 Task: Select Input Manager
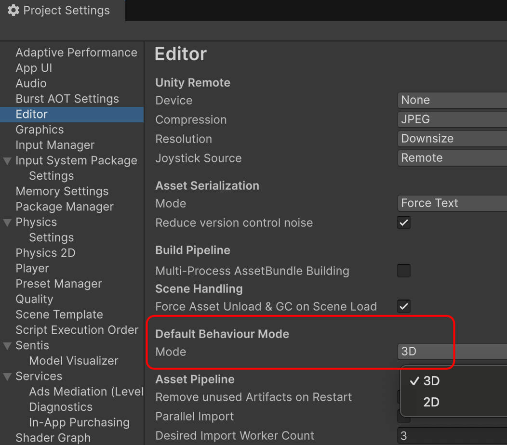pos(55,145)
